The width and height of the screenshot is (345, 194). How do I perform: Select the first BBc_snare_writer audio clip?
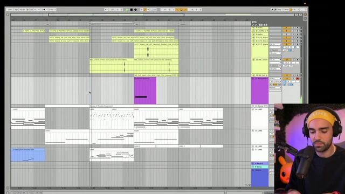pyautogui.click(x=112, y=66)
